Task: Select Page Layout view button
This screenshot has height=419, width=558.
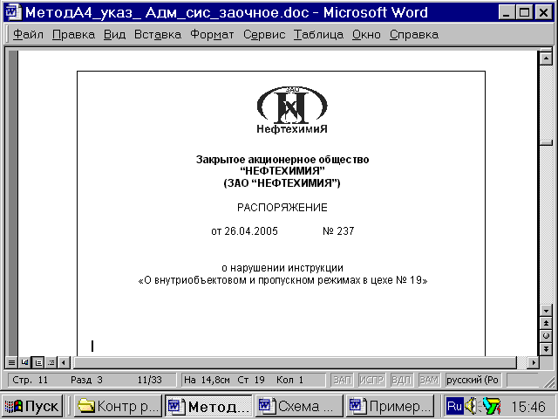Action: point(37,363)
